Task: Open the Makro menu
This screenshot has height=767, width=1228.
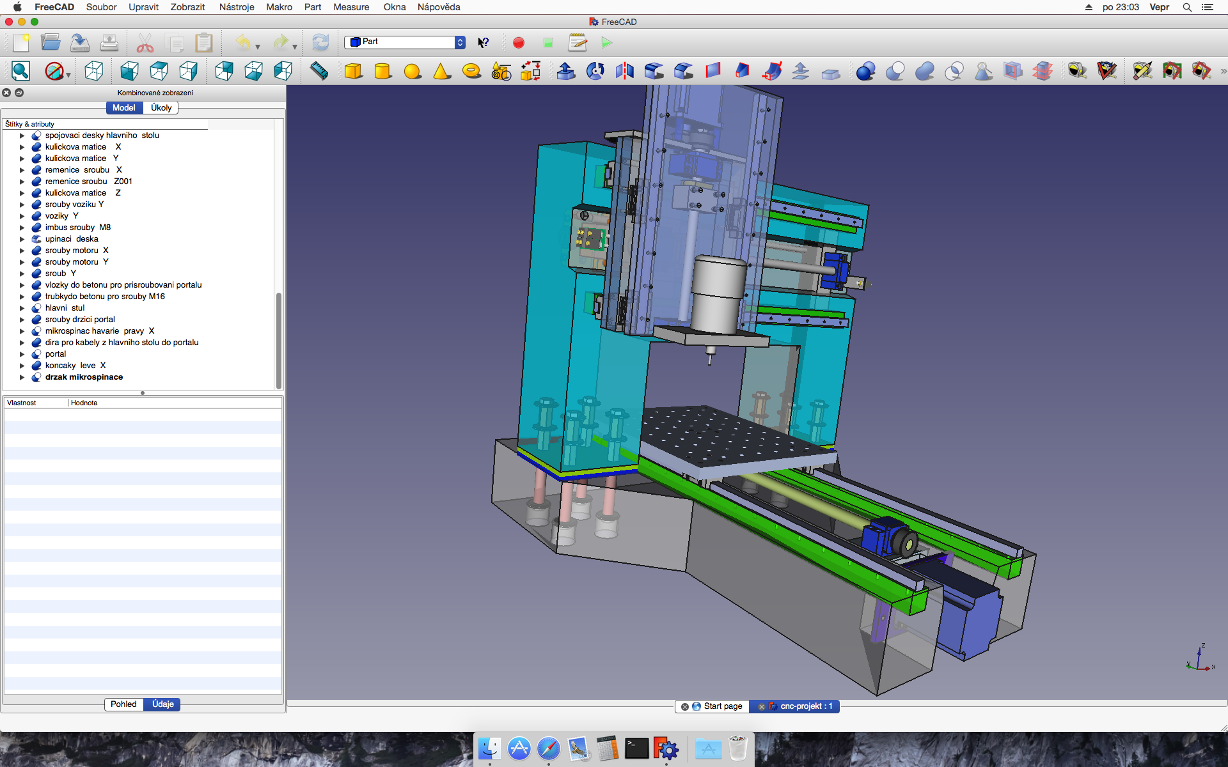Action: tap(279, 7)
